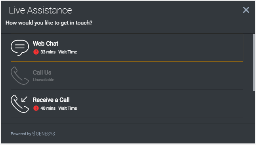Click the Web Chat speech bubble icon

(20, 48)
